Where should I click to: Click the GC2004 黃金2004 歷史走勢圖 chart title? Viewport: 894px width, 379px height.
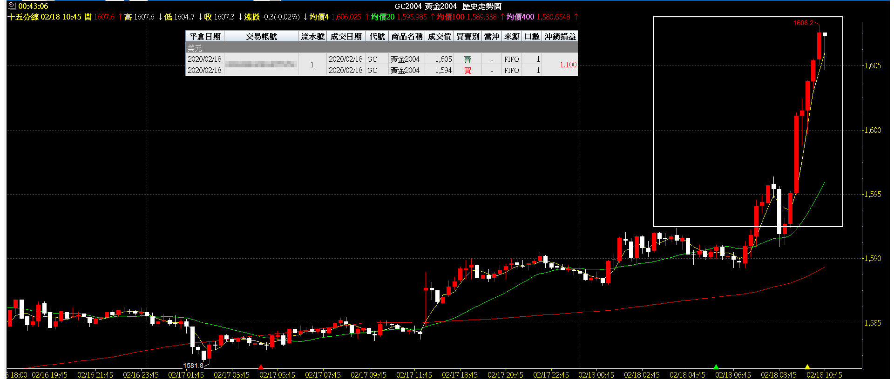coord(448,6)
